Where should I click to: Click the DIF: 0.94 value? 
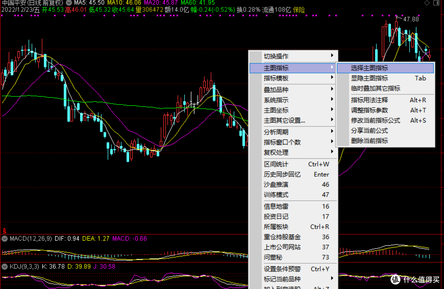click(67, 239)
